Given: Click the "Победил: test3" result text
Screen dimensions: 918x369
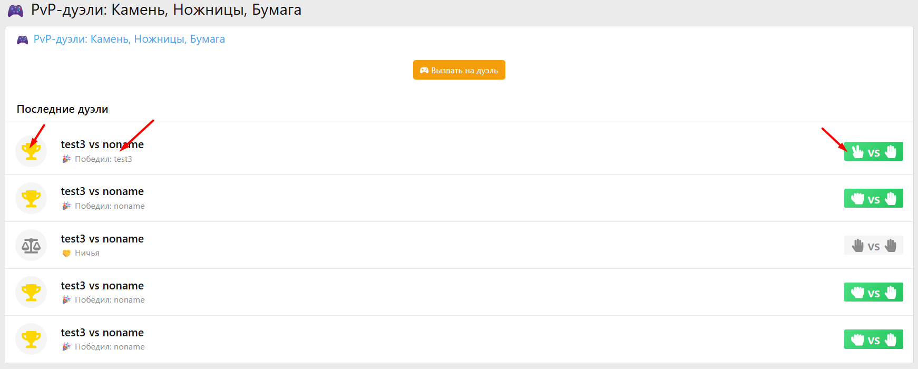Looking at the screenshot, I should (x=103, y=159).
